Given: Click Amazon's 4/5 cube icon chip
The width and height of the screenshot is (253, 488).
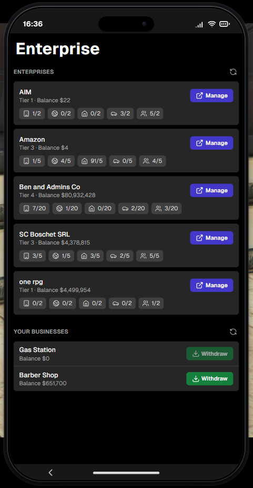Looking at the screenshot, I should 61,161.
